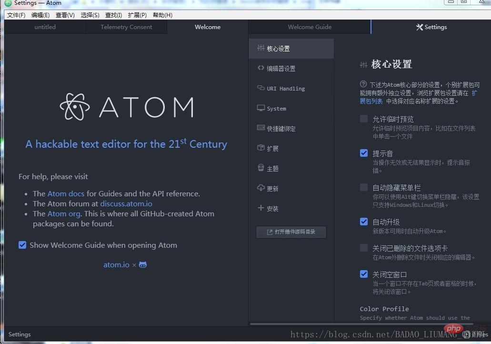Select the Settings tab
Viewport: 491px width, 344px height.
pos(431,27)
